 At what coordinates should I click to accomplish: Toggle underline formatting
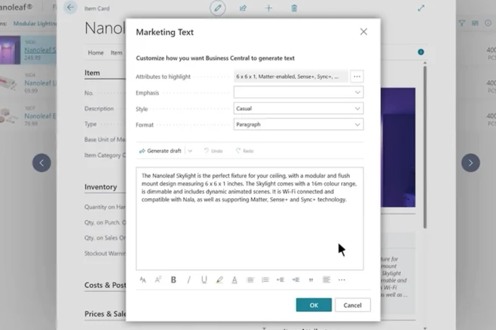(x=204, y=280)
